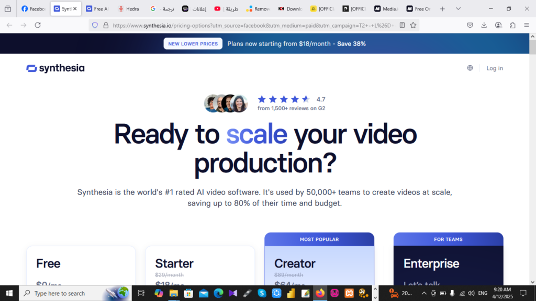Viewport: 536px width, 301px height.
Task: Open the Windows Start menu
Action: pyautogui.click(x=9, y=293)
